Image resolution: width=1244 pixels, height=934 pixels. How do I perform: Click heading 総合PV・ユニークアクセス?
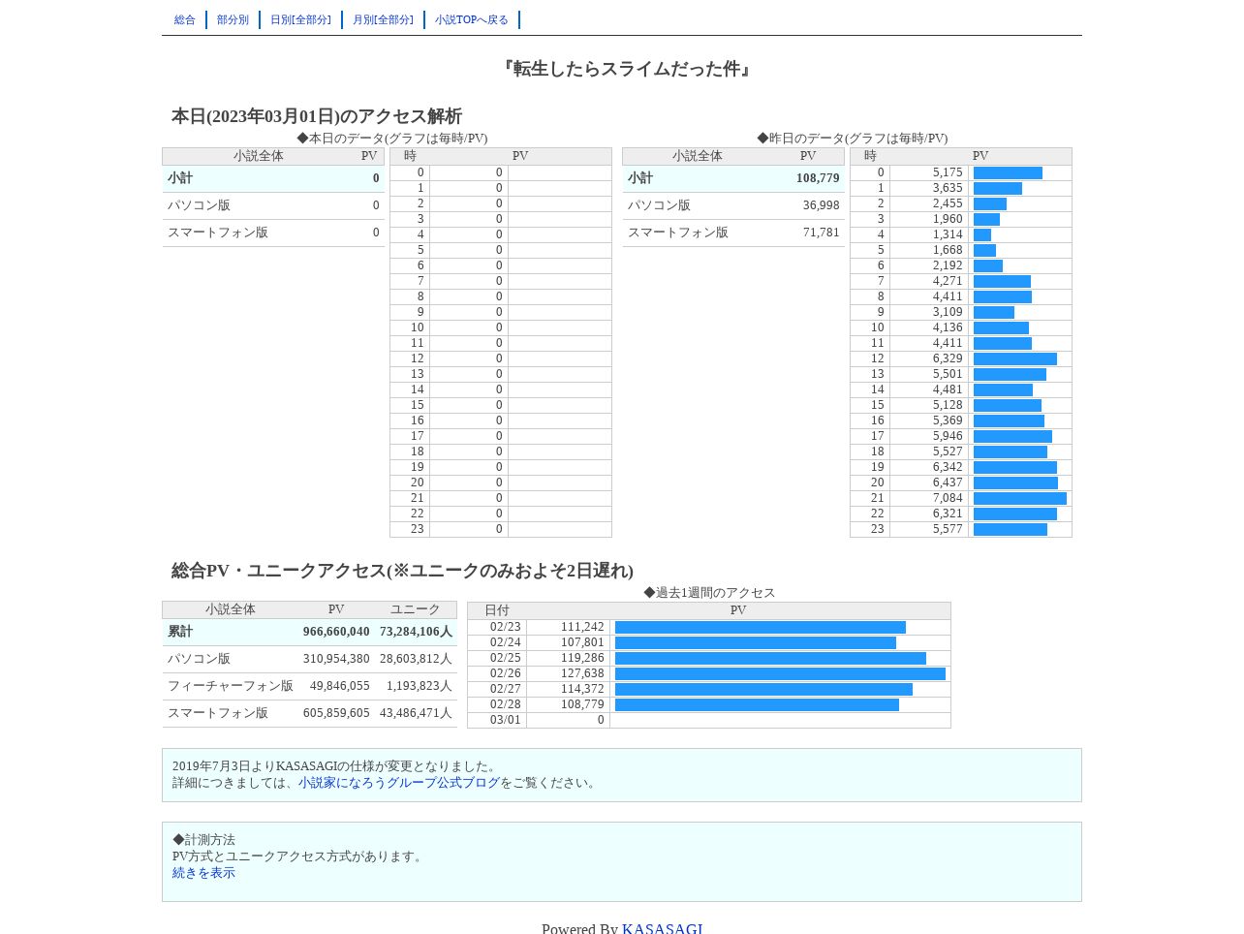click(x=402, y=571)
